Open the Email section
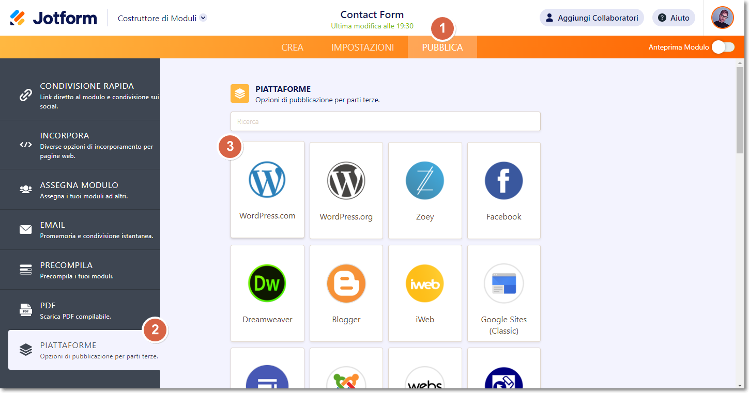Image resolution: width=749 pixels, height=393 pixels. click(x=80, y=230)
